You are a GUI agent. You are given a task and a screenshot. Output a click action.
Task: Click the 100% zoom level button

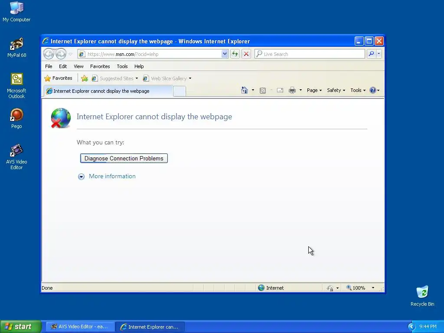coord(356,288)
